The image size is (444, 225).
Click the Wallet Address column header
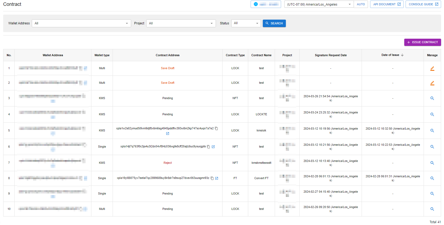coord(53,55)
